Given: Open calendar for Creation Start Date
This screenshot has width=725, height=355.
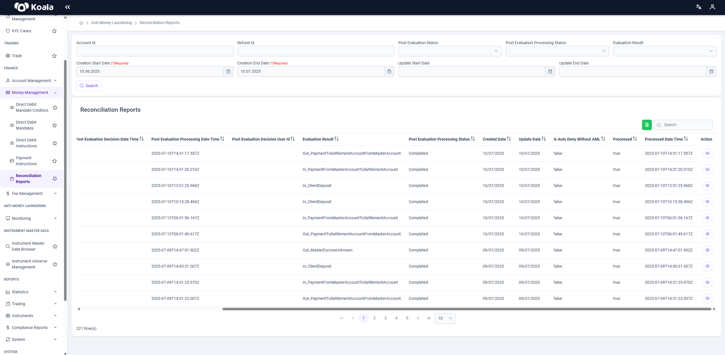Looking at the screenshot, I should tap(228, 71).
